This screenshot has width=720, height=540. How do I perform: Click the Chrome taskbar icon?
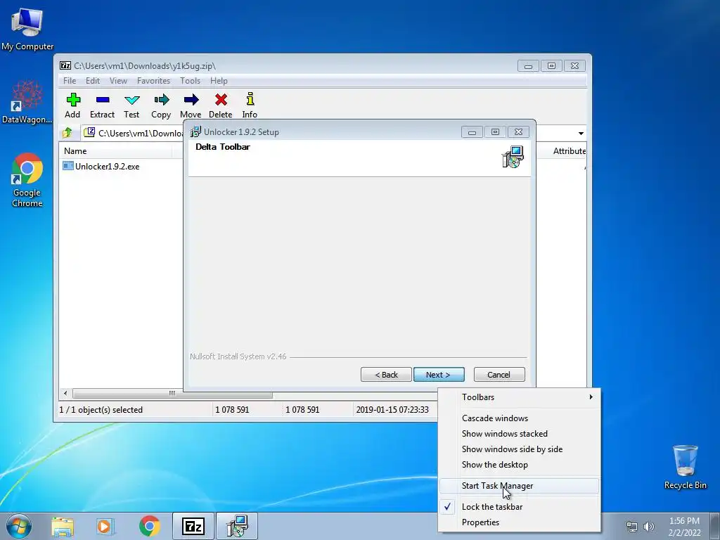point(149,526)
